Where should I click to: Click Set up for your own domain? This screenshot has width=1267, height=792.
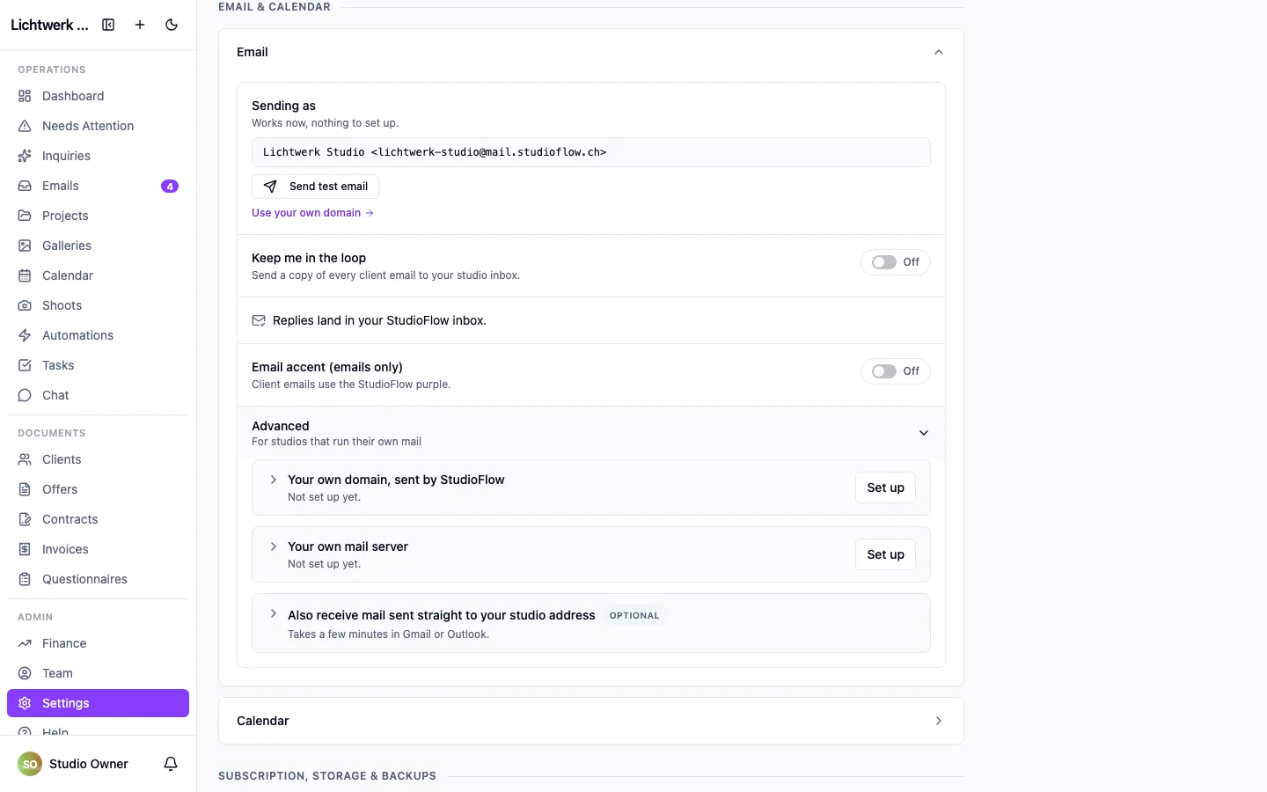[x=885, y=488]
